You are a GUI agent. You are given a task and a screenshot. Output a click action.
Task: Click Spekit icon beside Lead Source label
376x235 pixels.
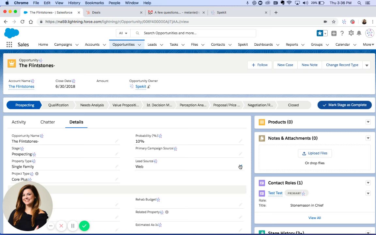click(155, 161)
